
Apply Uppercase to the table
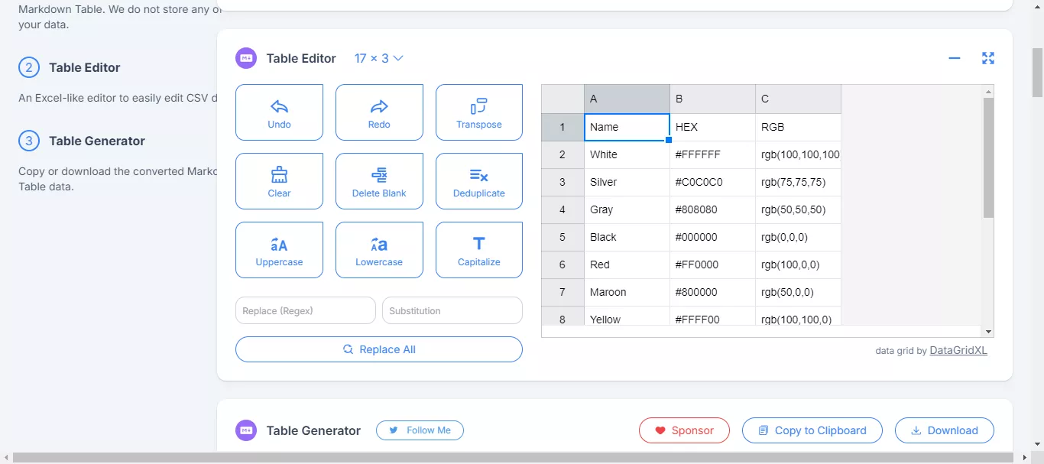279,249
